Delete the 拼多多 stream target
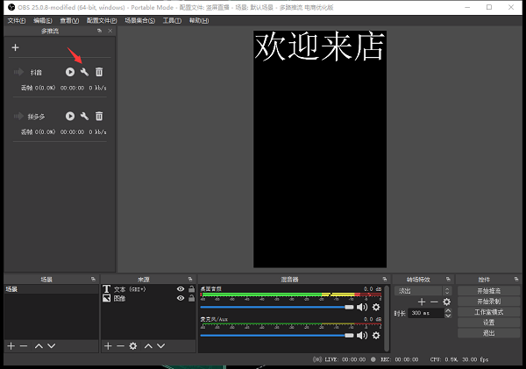This screenshot has width=526, height=369. click(x=99, y=116)
